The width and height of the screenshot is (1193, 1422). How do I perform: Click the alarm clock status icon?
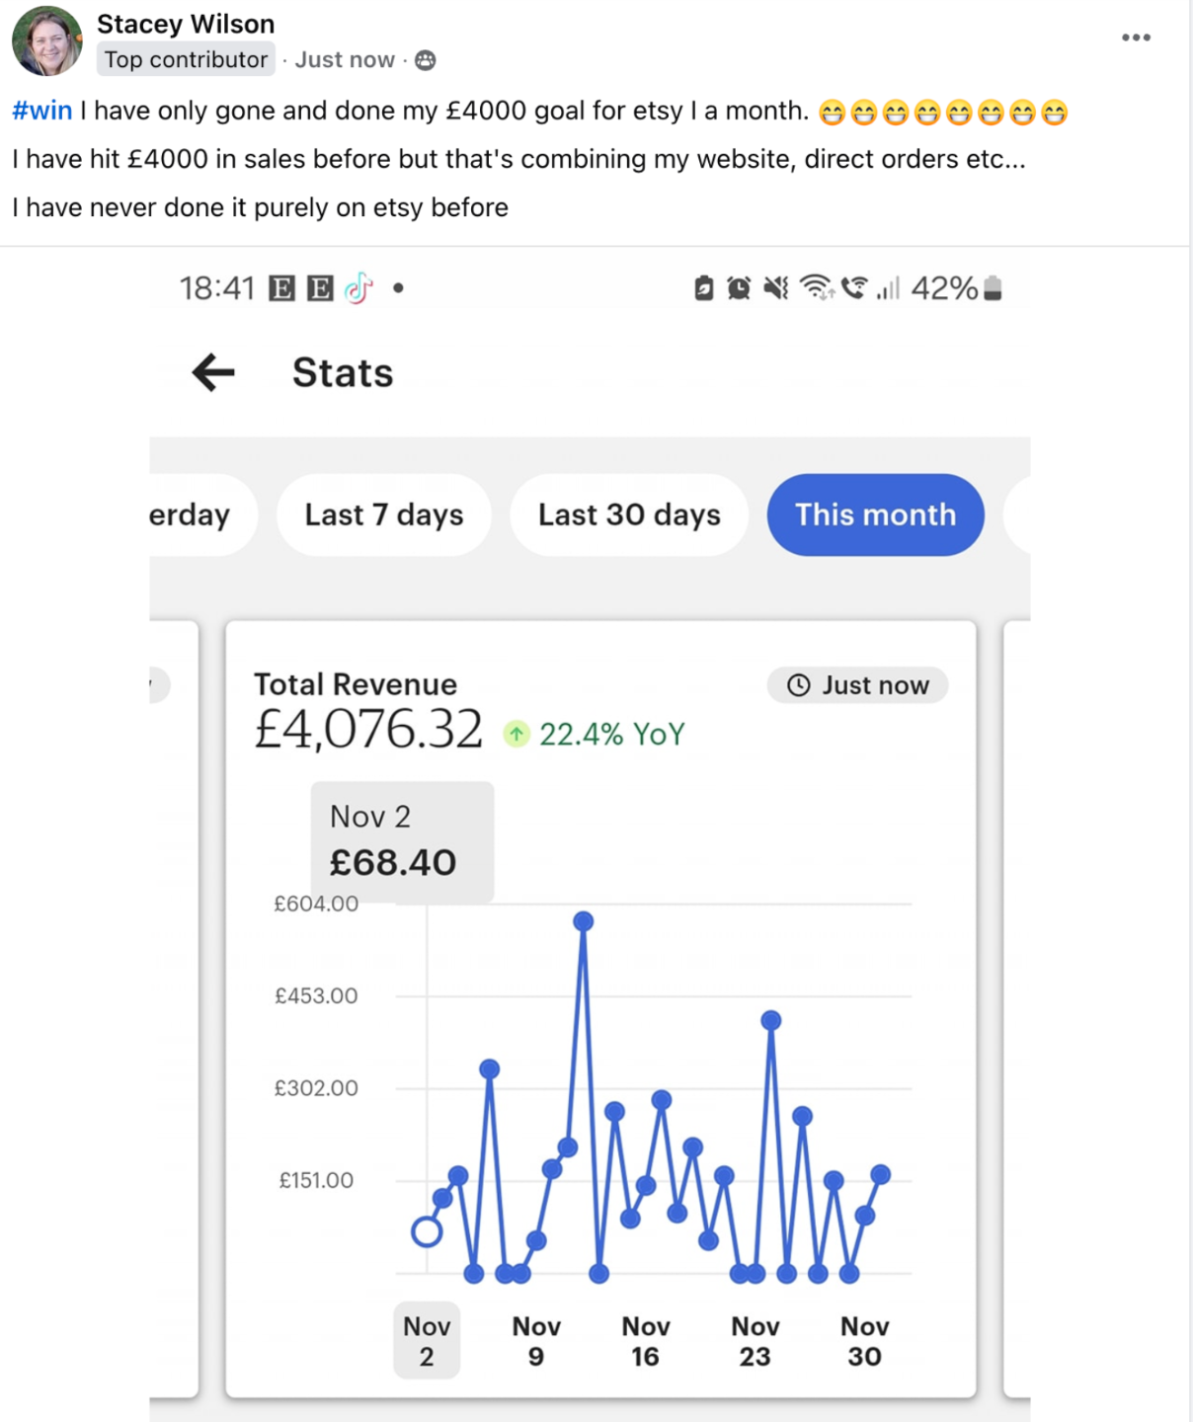tap(739, 288)
